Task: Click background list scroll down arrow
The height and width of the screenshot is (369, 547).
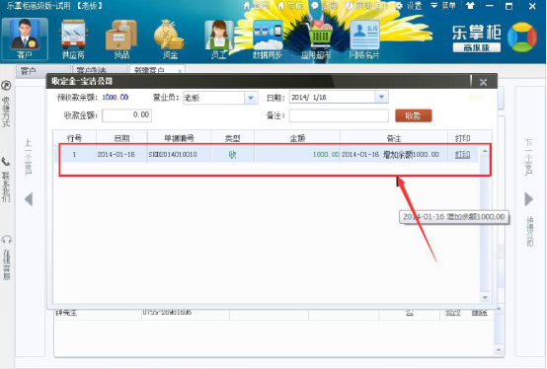Action: click(499, 350)
